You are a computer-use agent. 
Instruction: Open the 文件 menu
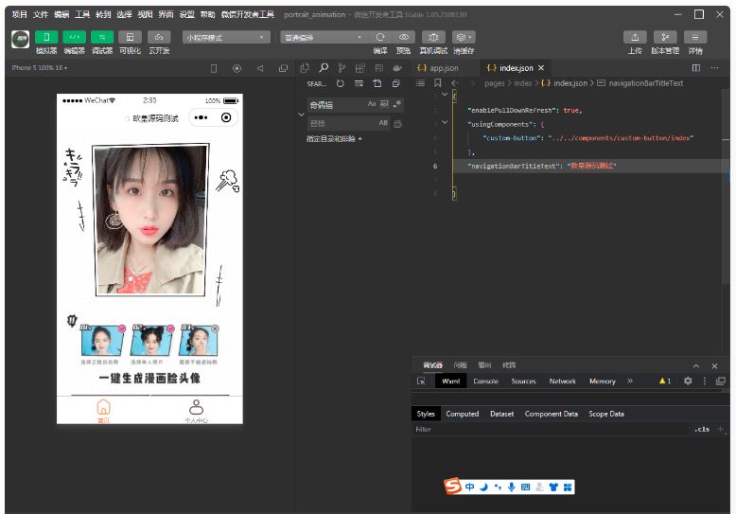(41, 14)
